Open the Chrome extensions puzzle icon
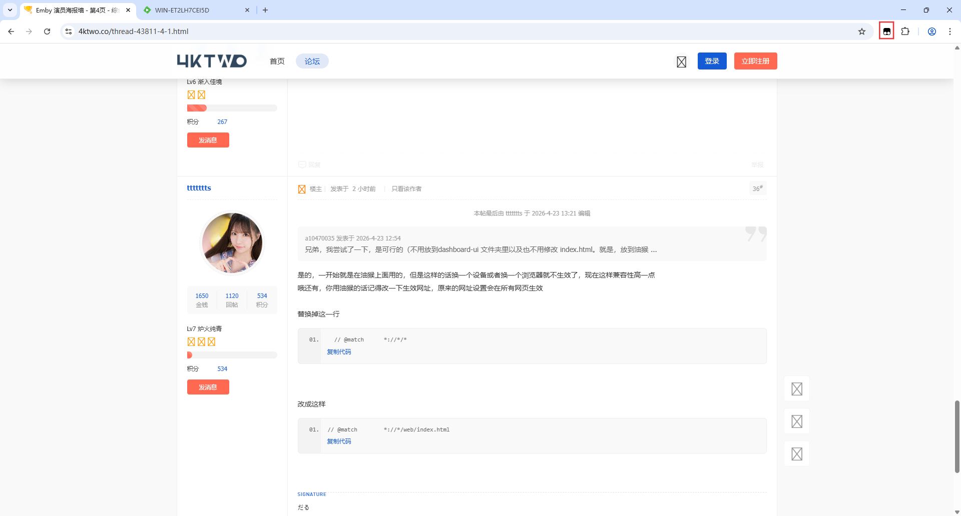Viewport: 961px width, 516px height. point(905,31)
